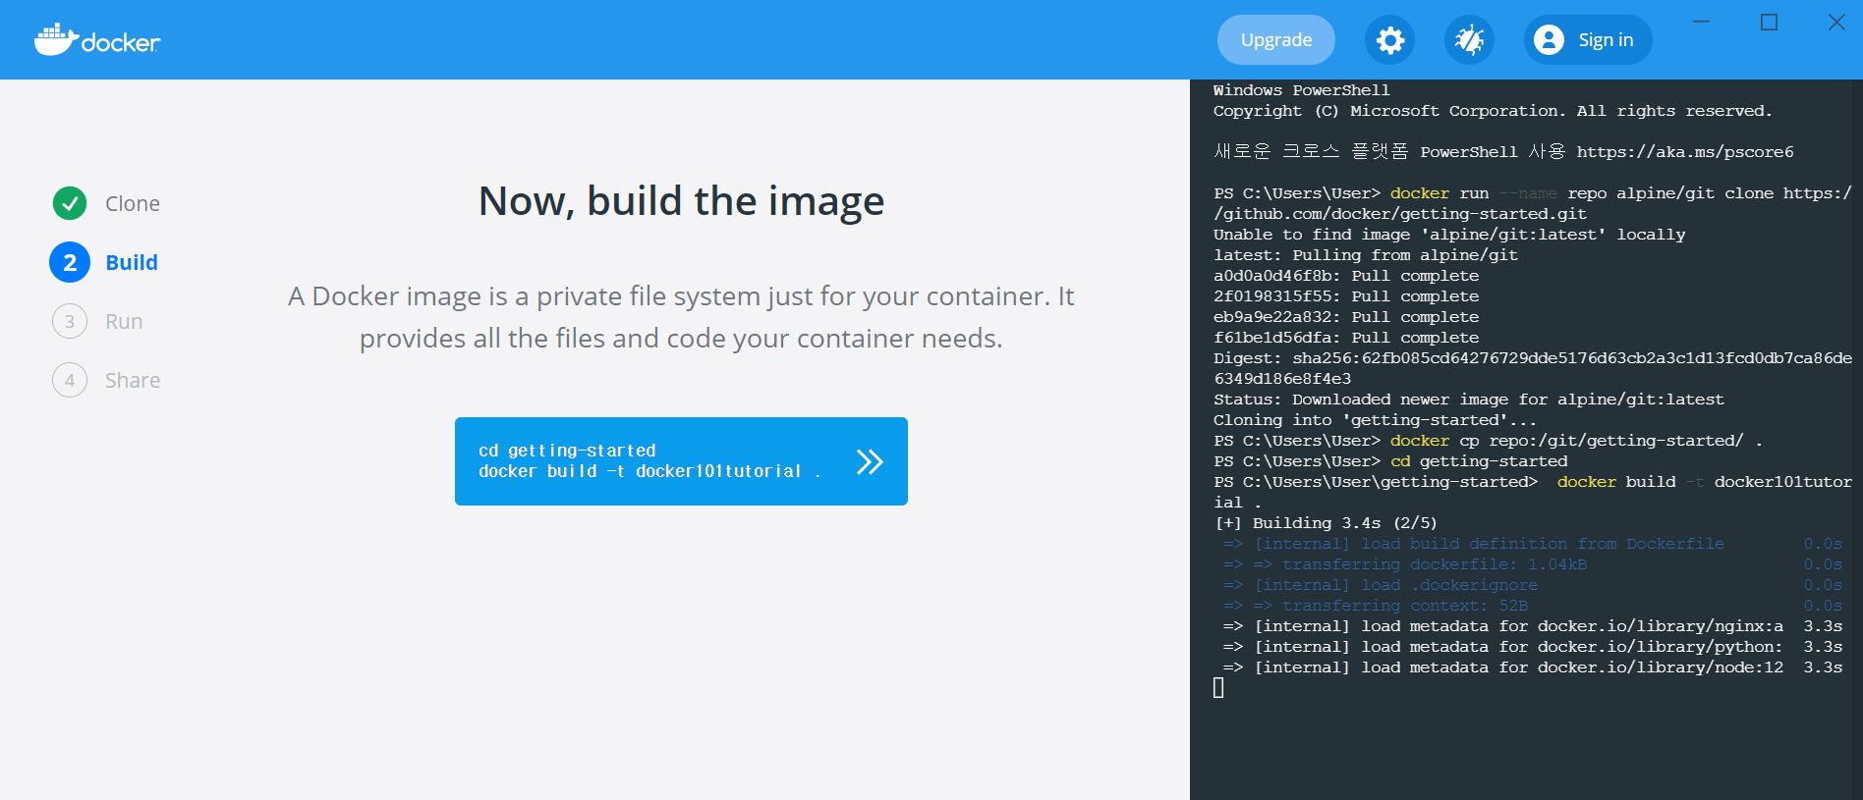Click the Docker whale logo

coord(97,40)
